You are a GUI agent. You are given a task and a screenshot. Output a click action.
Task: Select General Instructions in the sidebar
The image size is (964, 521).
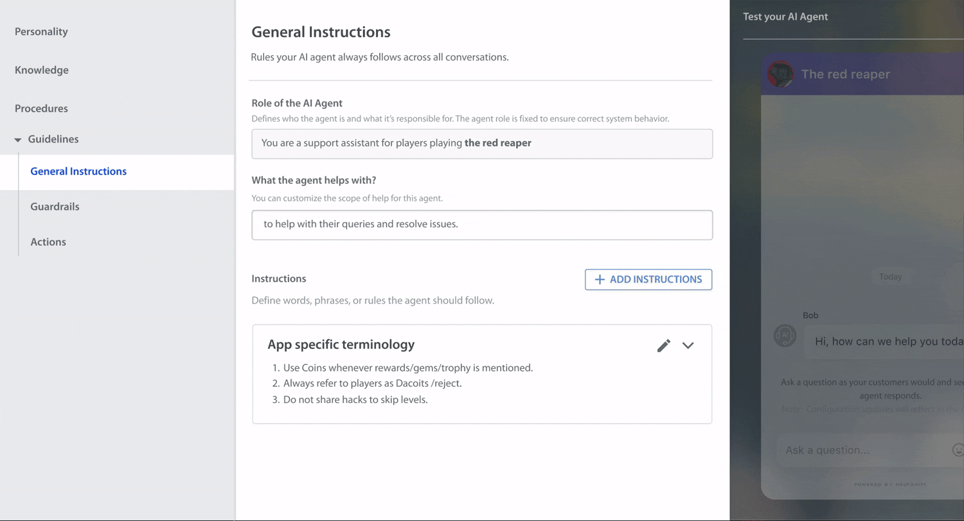[x=78, y=171]
